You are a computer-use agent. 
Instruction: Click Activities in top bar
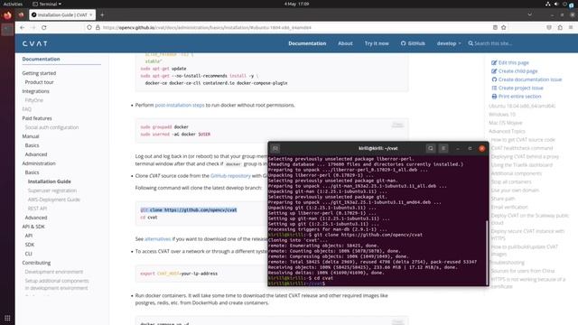[x=13, y=4]
